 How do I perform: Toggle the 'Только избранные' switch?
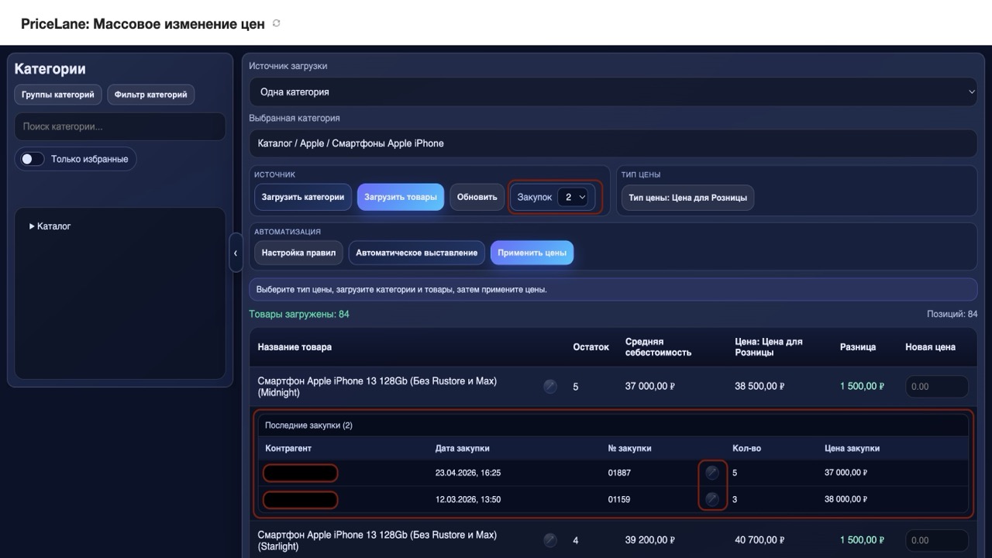pos(33,159)
